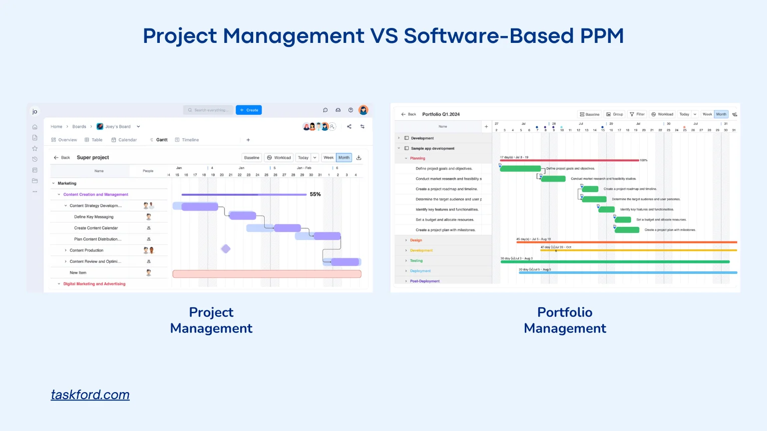This screenshot has width=767, height=431.
Task: Toggle Baseline in Super project toolbar
Action: coord(252,158)
